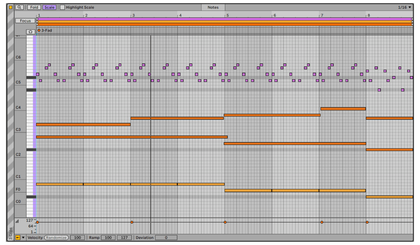Enable Fold mode

click(34, 7)
